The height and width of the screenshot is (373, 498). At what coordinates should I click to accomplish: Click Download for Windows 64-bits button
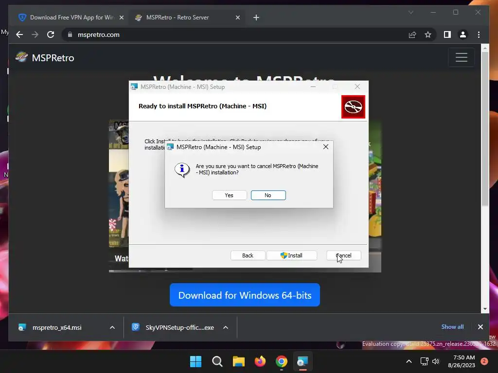point(245,295)
